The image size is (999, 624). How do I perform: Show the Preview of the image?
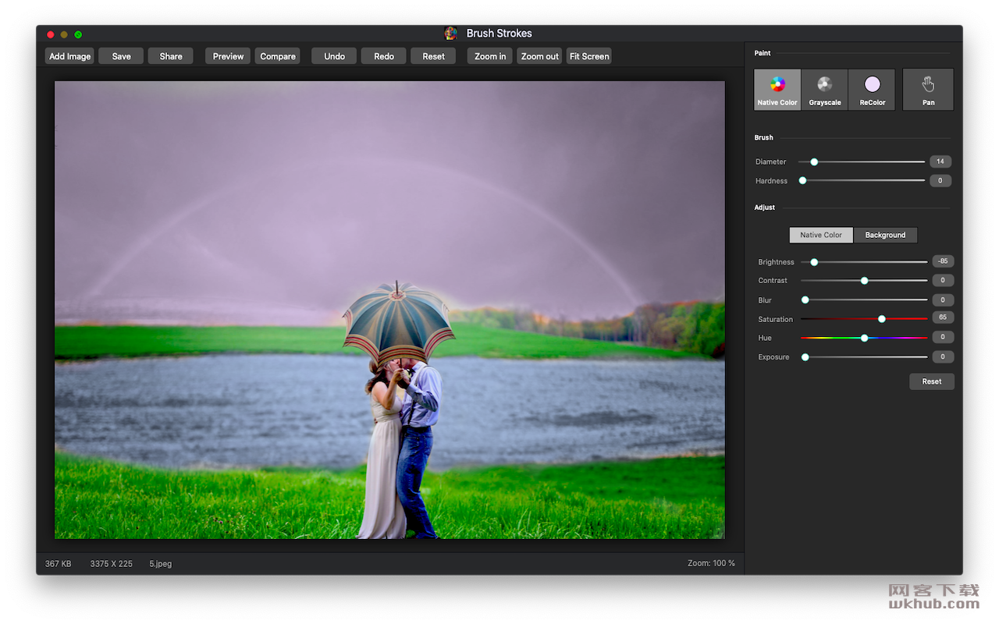pyautogui.click(x=228, y=56)
